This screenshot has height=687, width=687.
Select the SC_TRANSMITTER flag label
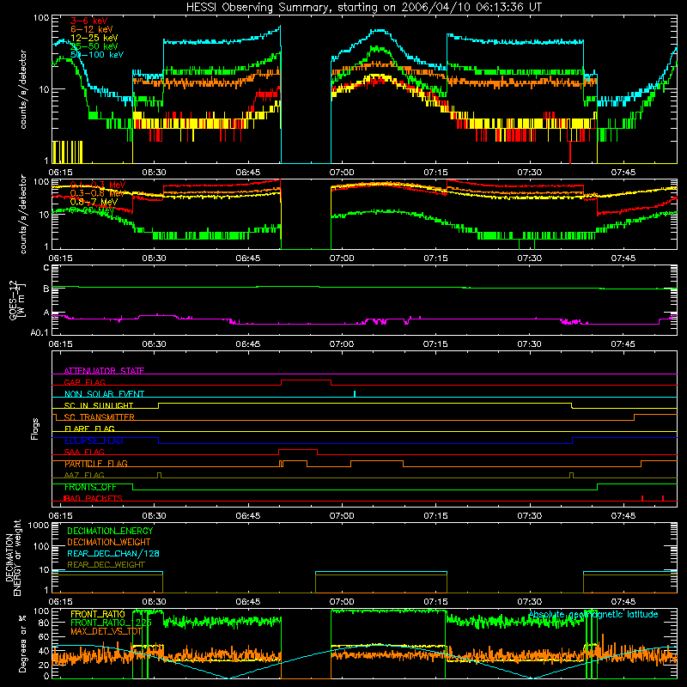[x=99, y=417]
